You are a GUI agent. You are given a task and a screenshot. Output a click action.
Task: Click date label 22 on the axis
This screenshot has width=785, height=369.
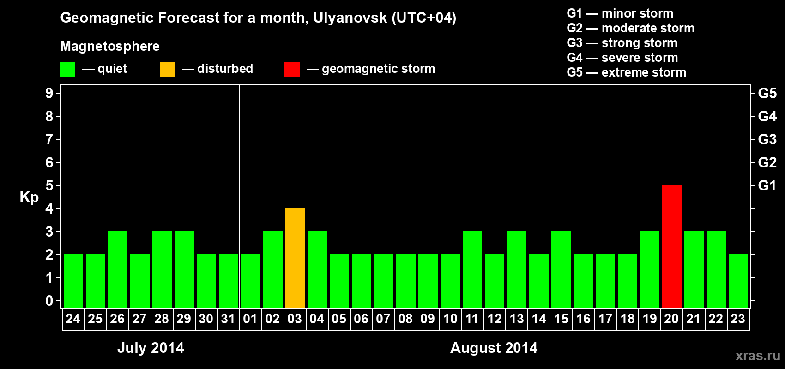click(x=716, y=319)
